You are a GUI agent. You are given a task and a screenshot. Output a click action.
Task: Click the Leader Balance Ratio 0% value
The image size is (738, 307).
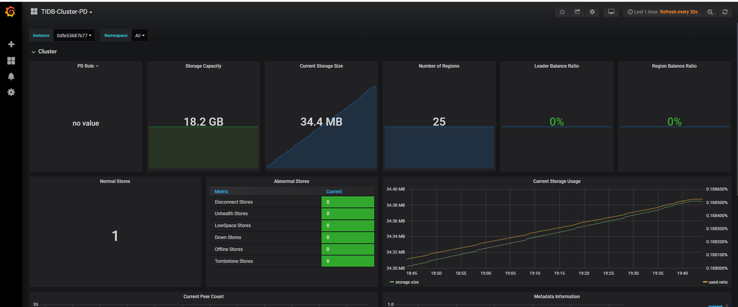[557, 122]
